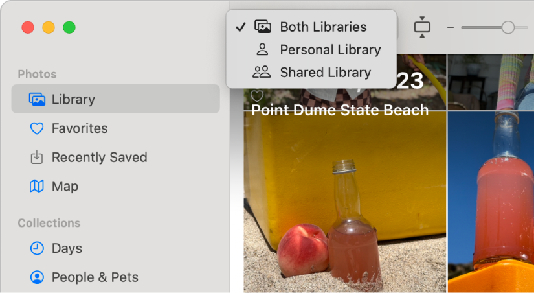Viewport: 536px width, 293px height.
Task: Click the Days clock icon
Action: (x=37, y=248)
